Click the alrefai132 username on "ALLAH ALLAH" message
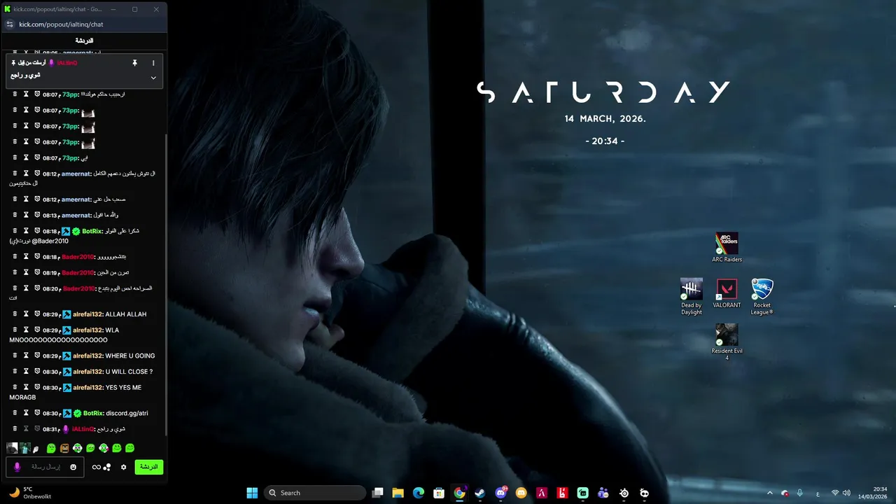Image resolution: width=896 pixels, height=504 pixels. 87,314
